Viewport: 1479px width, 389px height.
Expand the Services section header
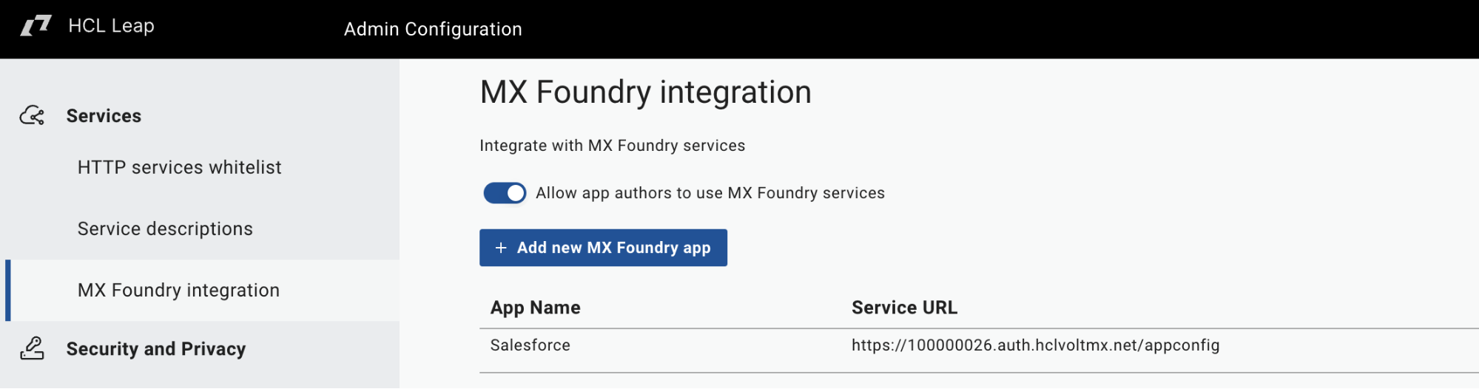tap(104, 116)
